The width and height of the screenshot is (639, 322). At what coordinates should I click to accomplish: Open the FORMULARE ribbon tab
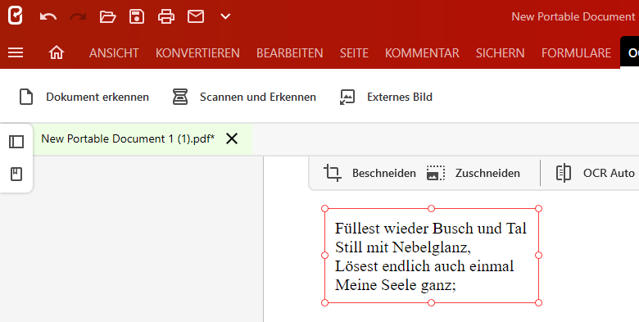coord(576,53)
